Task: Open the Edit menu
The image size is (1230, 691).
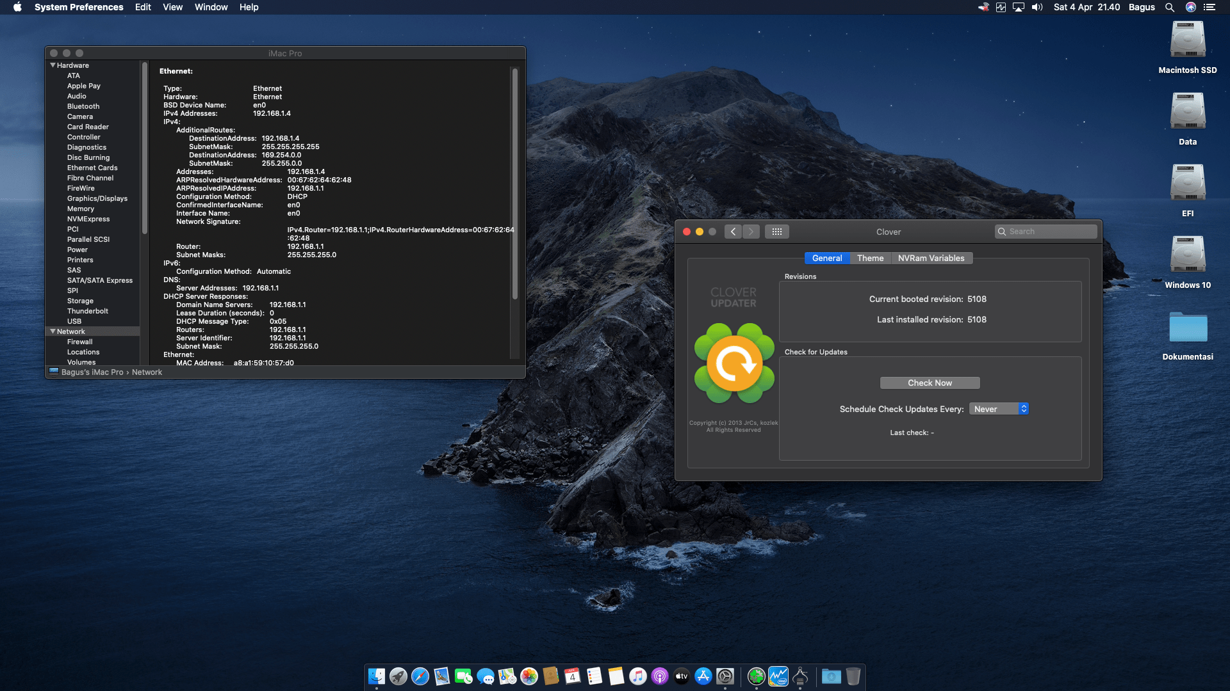Action: point(143,7)
